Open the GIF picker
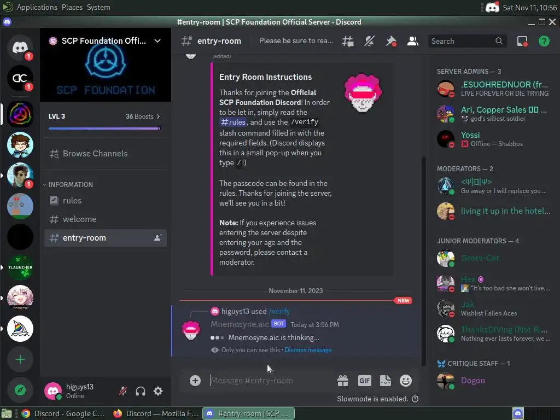This screenshot has width=560, height=420. point(364,381)
